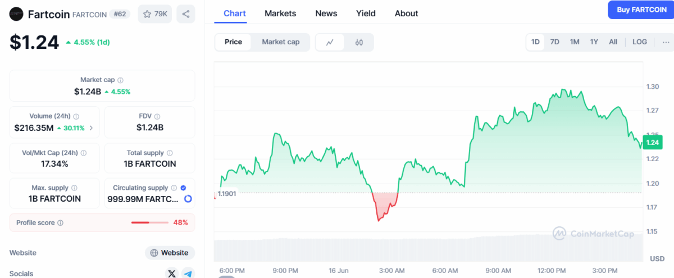This screenshot has width=674, height=278.
Task: Click the Profile score progress bar
Action: click(149, 223)
